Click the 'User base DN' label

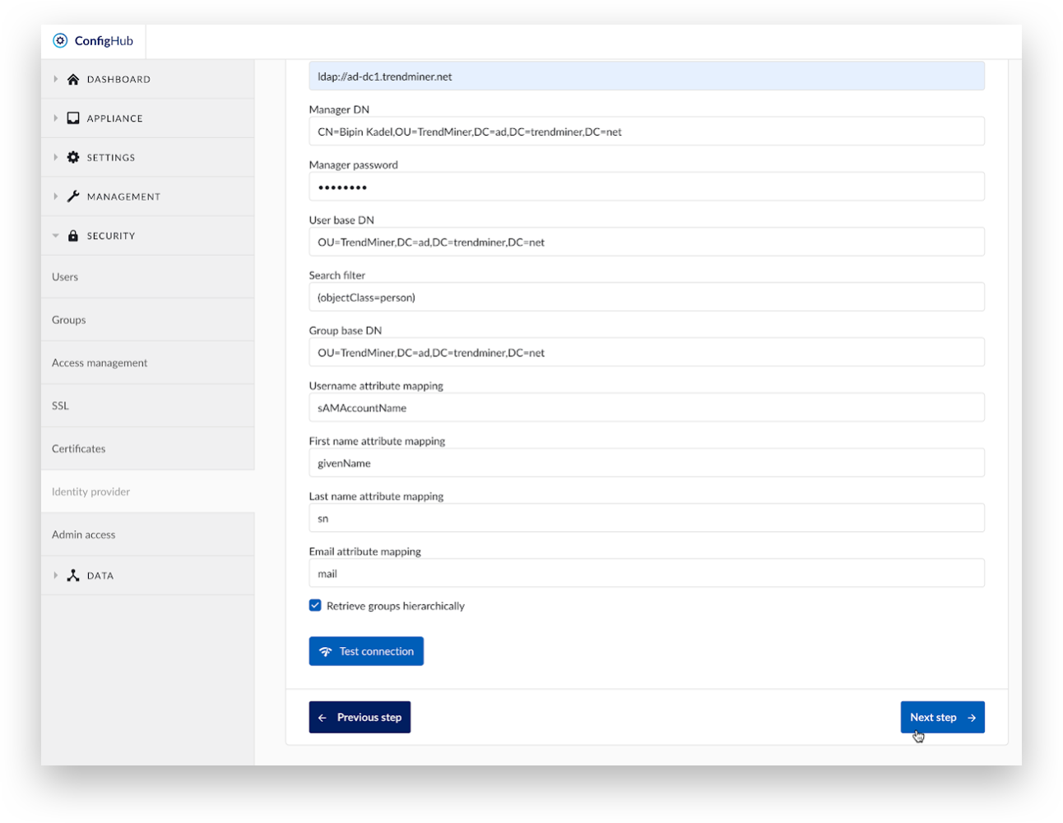pyautogui.click(x=341, y=220)
